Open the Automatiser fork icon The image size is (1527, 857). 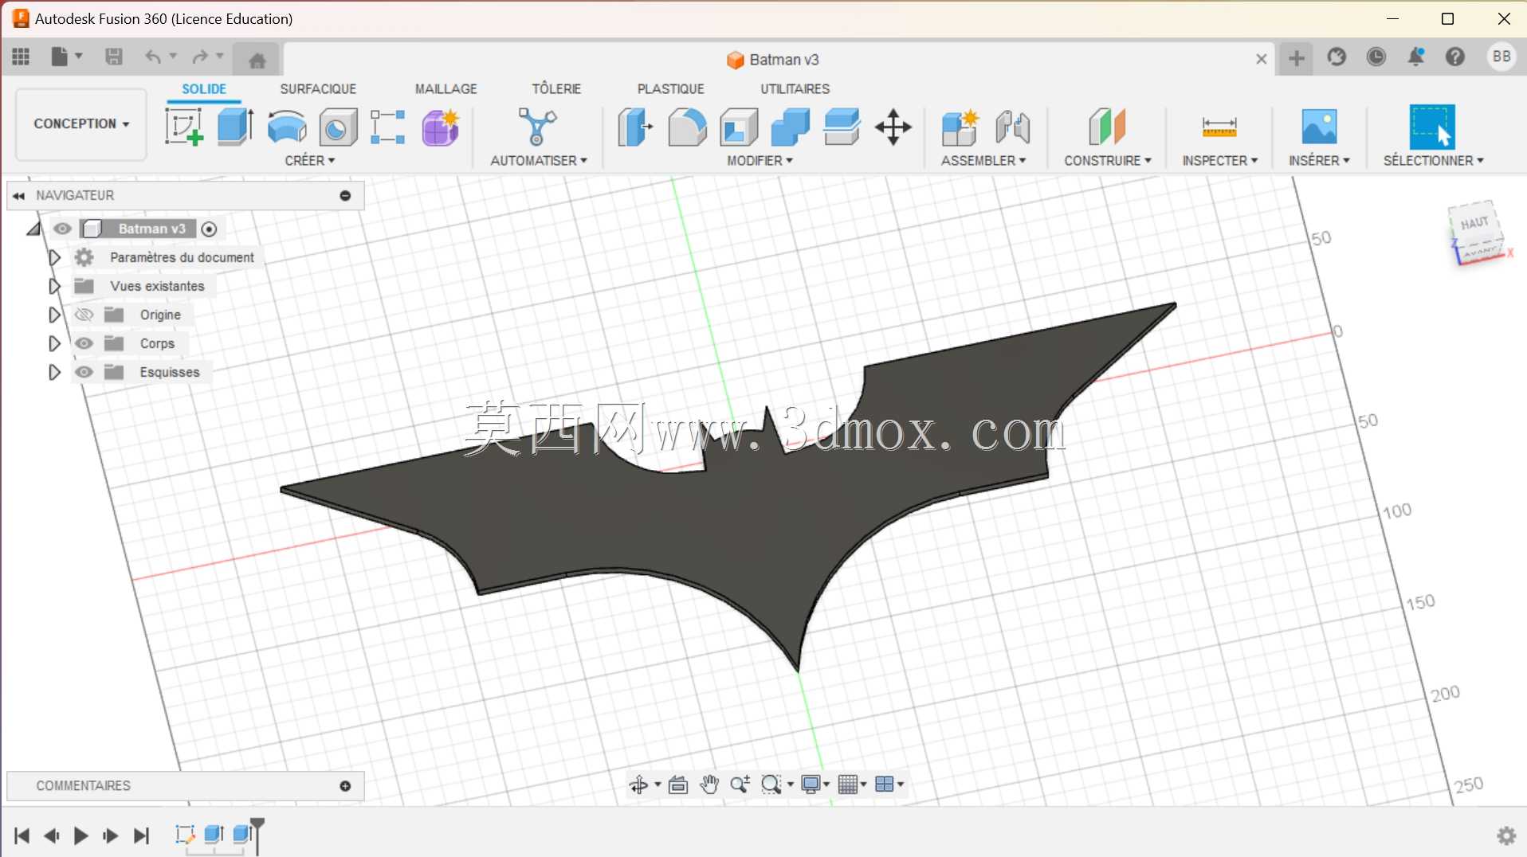(538, 127)
